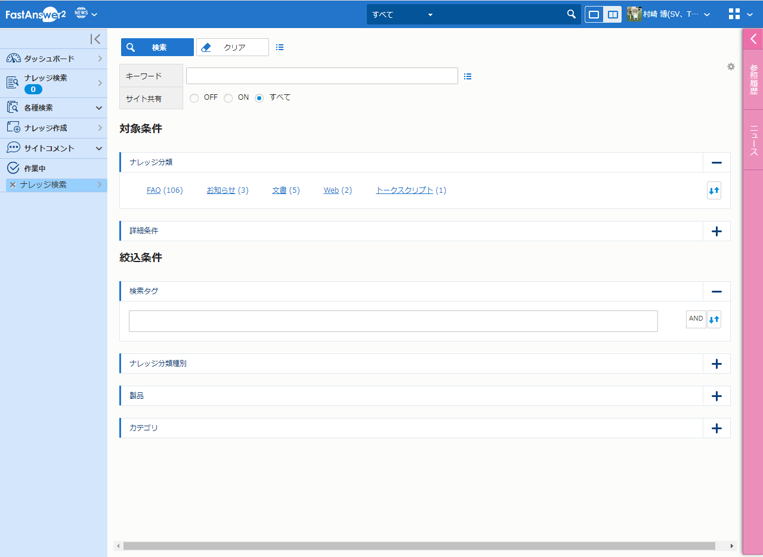This screenshot has width=763, height=557.
Task: Switch to single-pane view layout
Action: coord(594,14)
